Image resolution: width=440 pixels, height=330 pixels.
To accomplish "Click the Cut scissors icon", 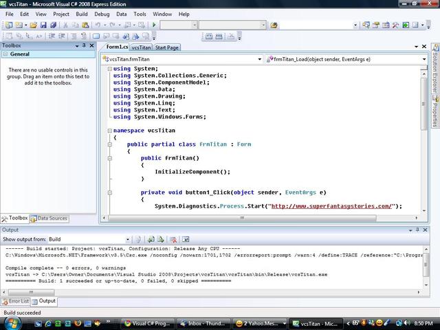I will (x=65, y=25).
